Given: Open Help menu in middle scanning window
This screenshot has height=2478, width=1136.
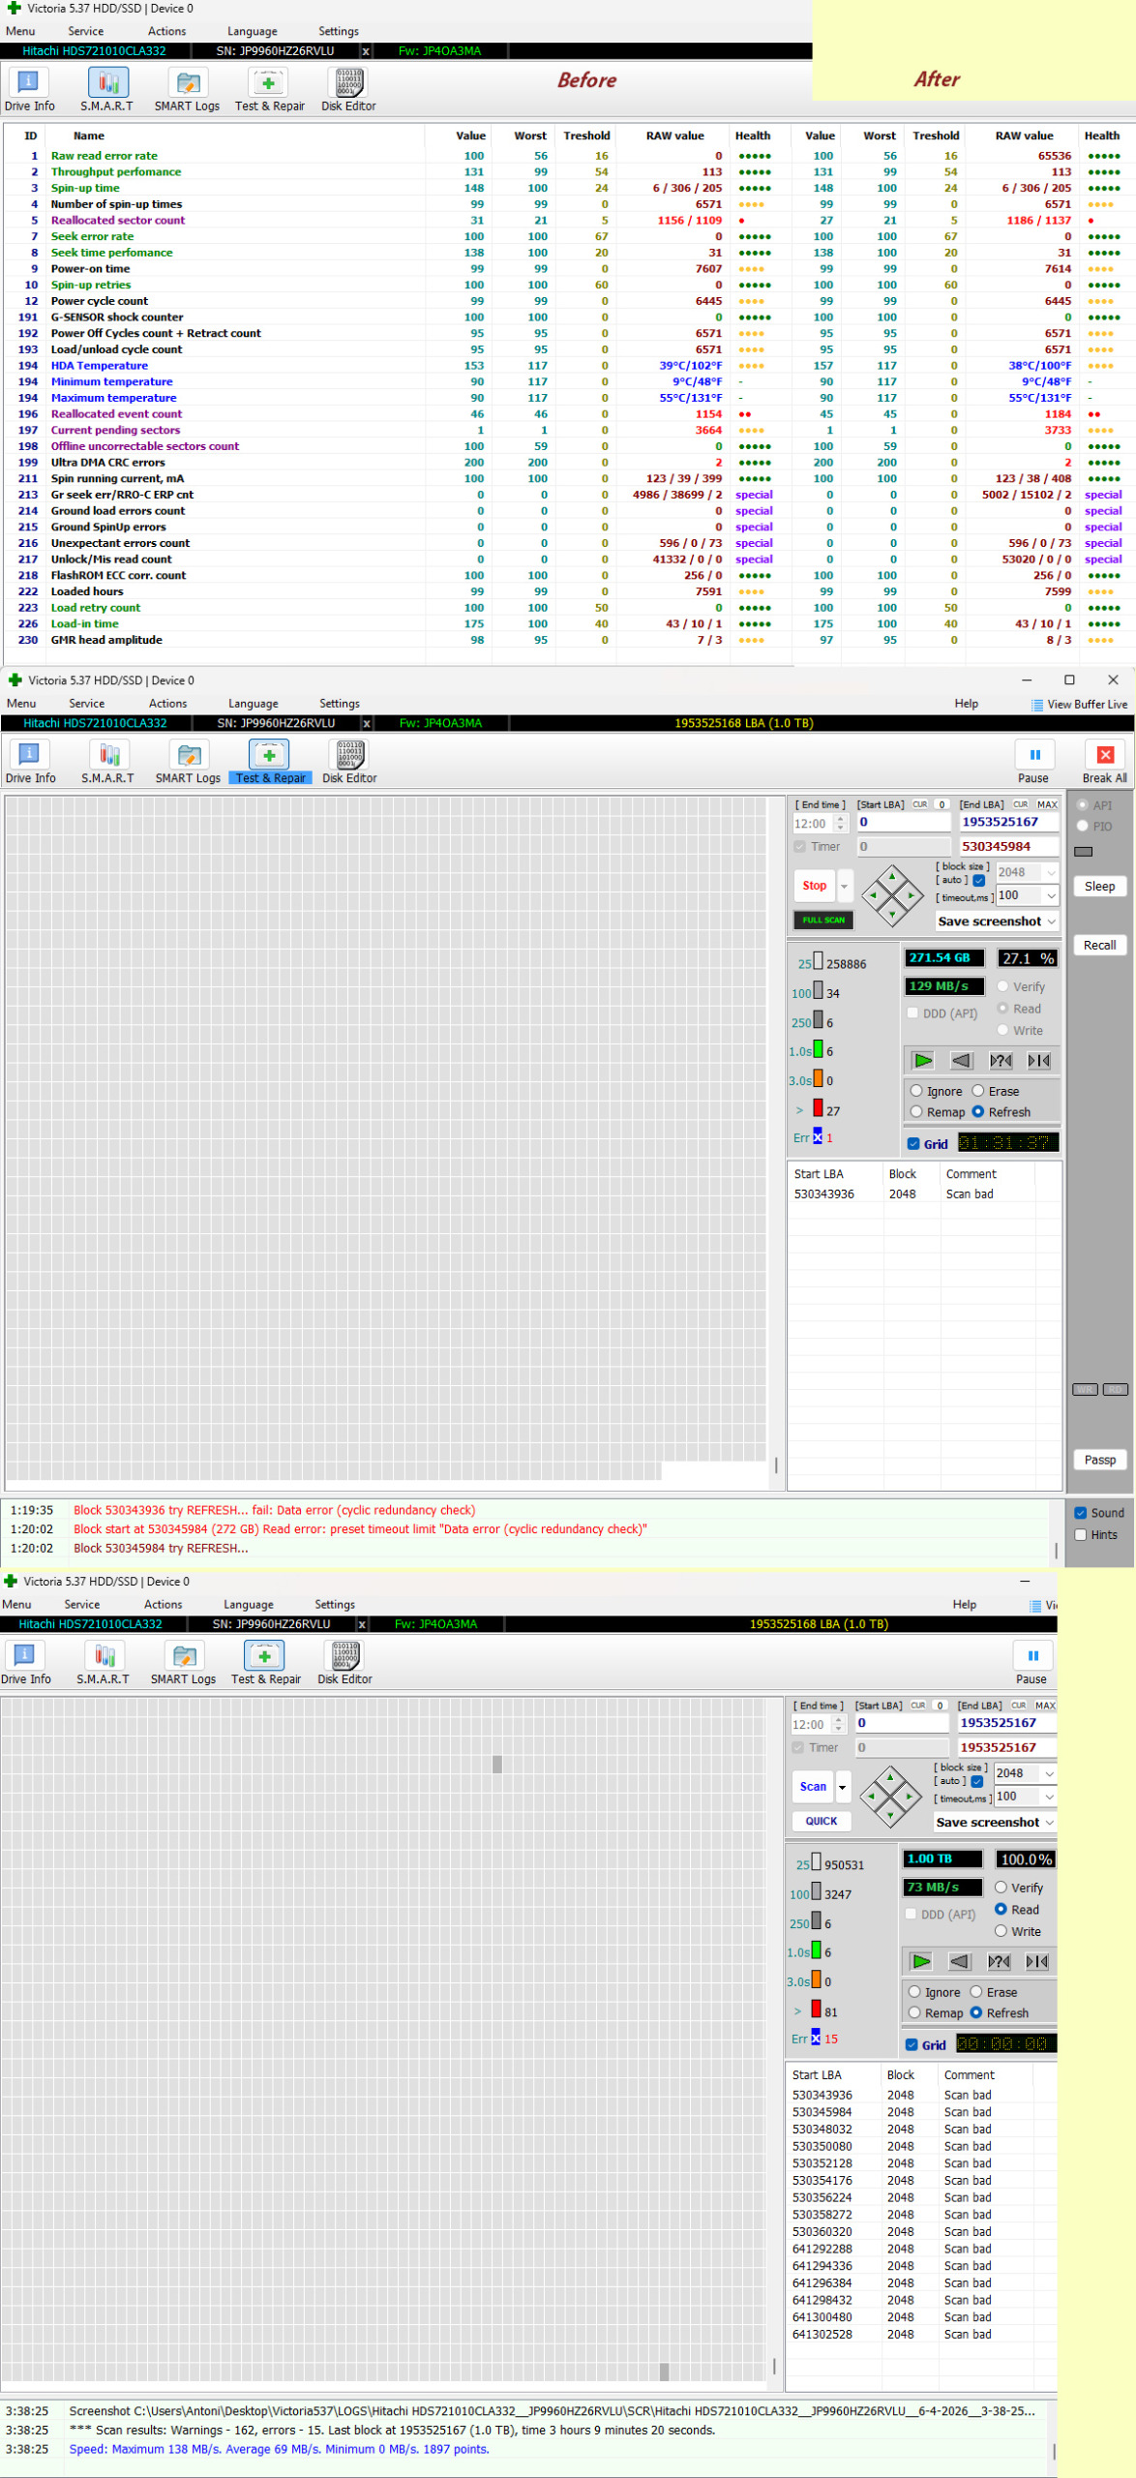Looking at the screenshot, I should [966, 704].
